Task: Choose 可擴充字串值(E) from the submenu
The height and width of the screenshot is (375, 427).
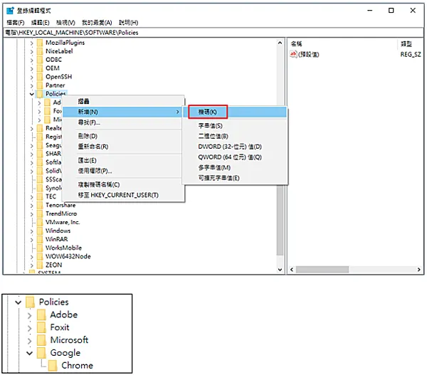Action: click(218, 178)
